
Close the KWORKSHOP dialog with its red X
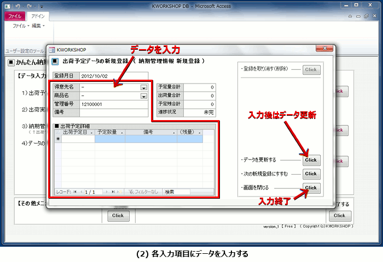click(324, 48)
